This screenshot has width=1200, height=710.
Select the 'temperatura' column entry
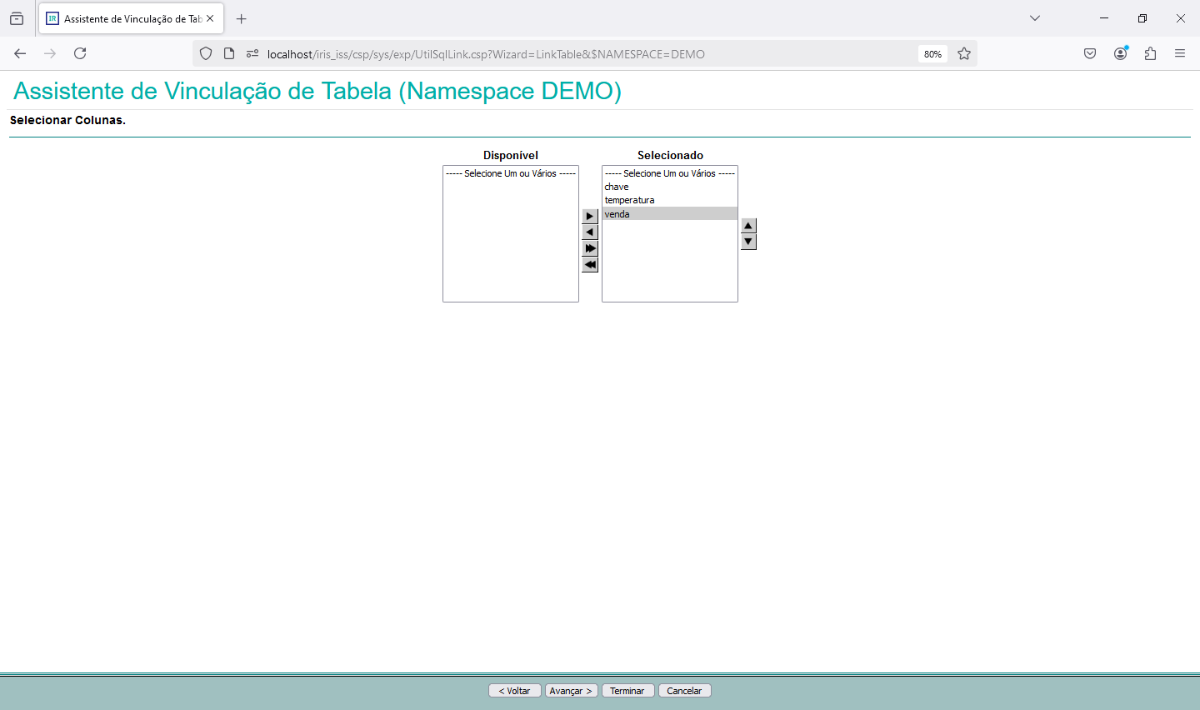pos(629,200)
